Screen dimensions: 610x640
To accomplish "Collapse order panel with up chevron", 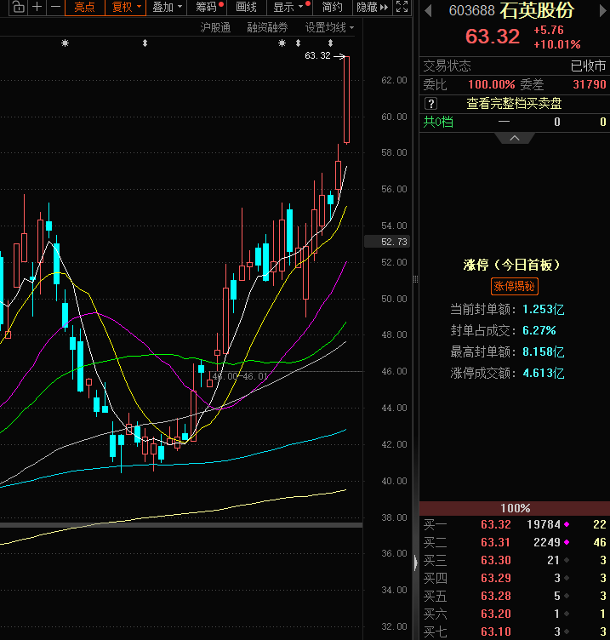I will (515, 139).
